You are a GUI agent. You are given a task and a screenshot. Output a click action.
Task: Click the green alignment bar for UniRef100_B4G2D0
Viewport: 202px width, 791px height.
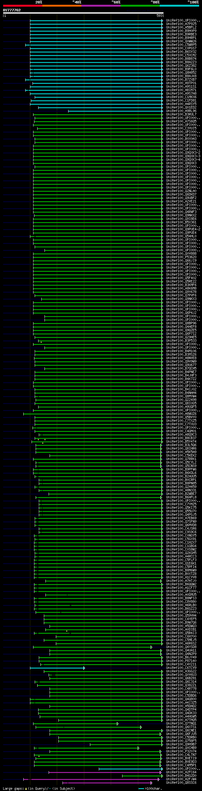[x=143, y=776]
